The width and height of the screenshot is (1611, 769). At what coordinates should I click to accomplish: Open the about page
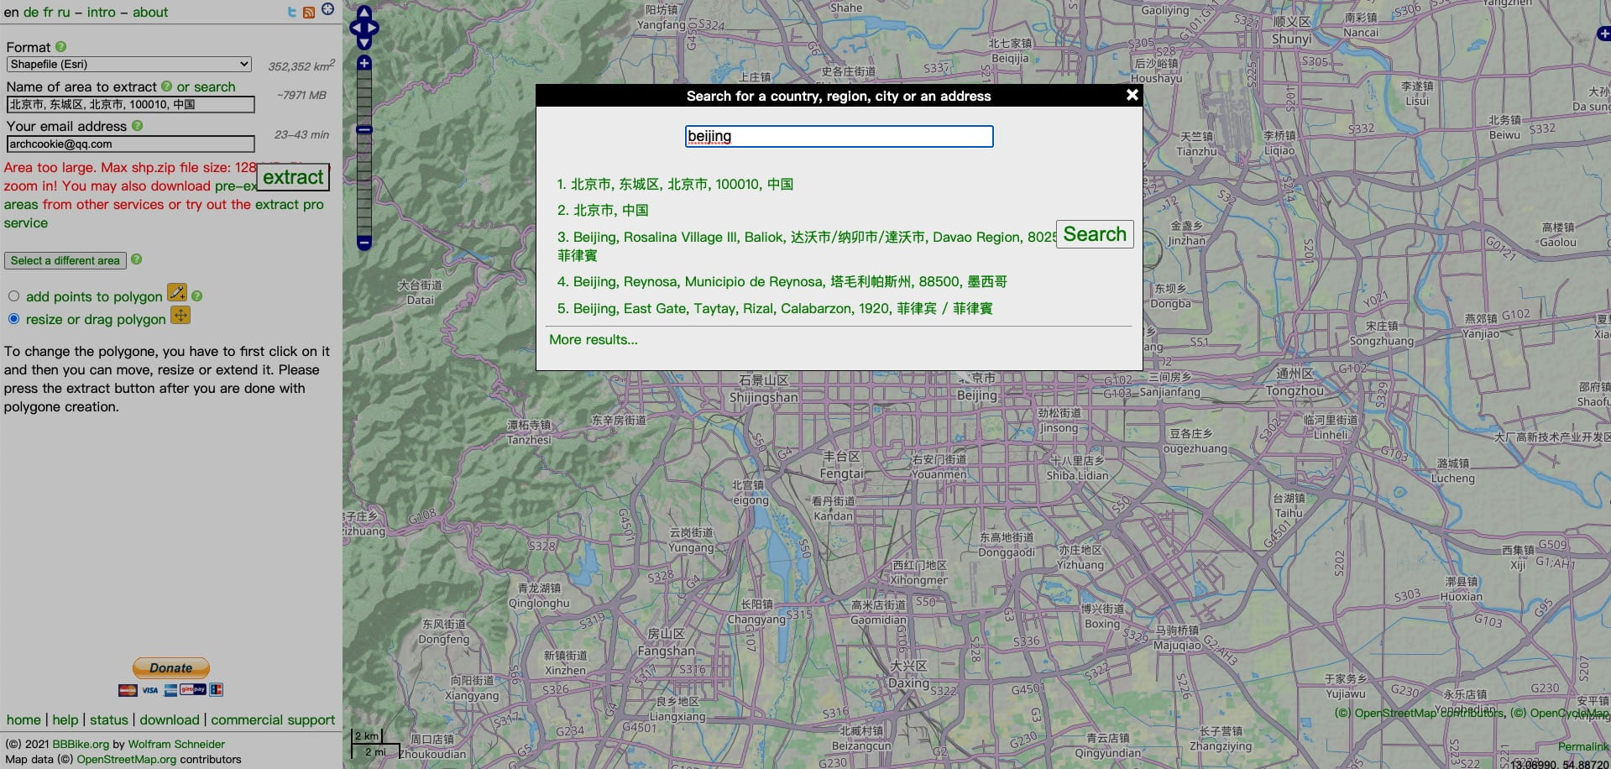pos(151,12)
